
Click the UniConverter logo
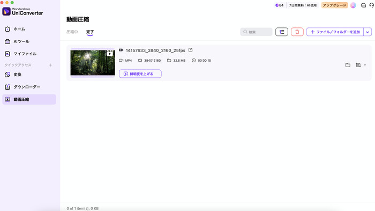click(22, 11)
